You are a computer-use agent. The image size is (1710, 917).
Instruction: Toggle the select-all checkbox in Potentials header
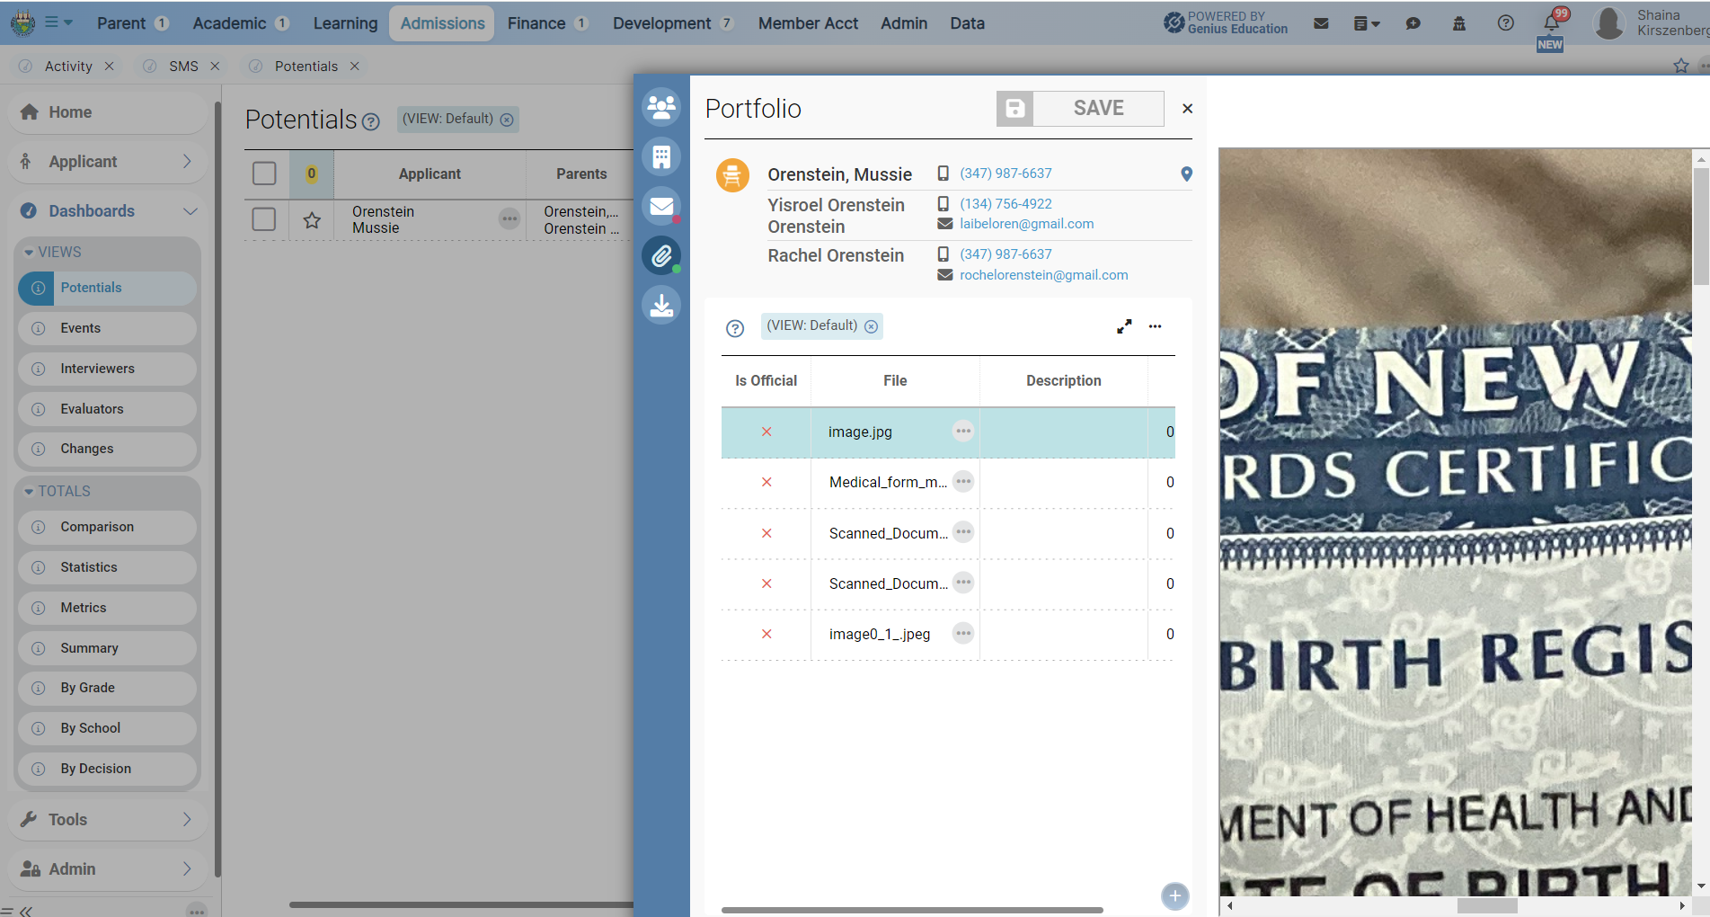264,174
